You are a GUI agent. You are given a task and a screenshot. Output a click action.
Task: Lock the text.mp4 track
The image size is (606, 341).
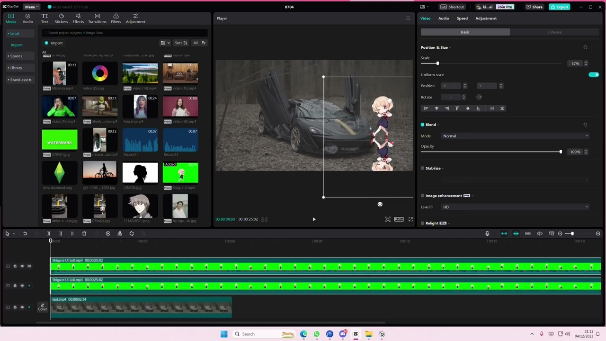coord(15,307)
